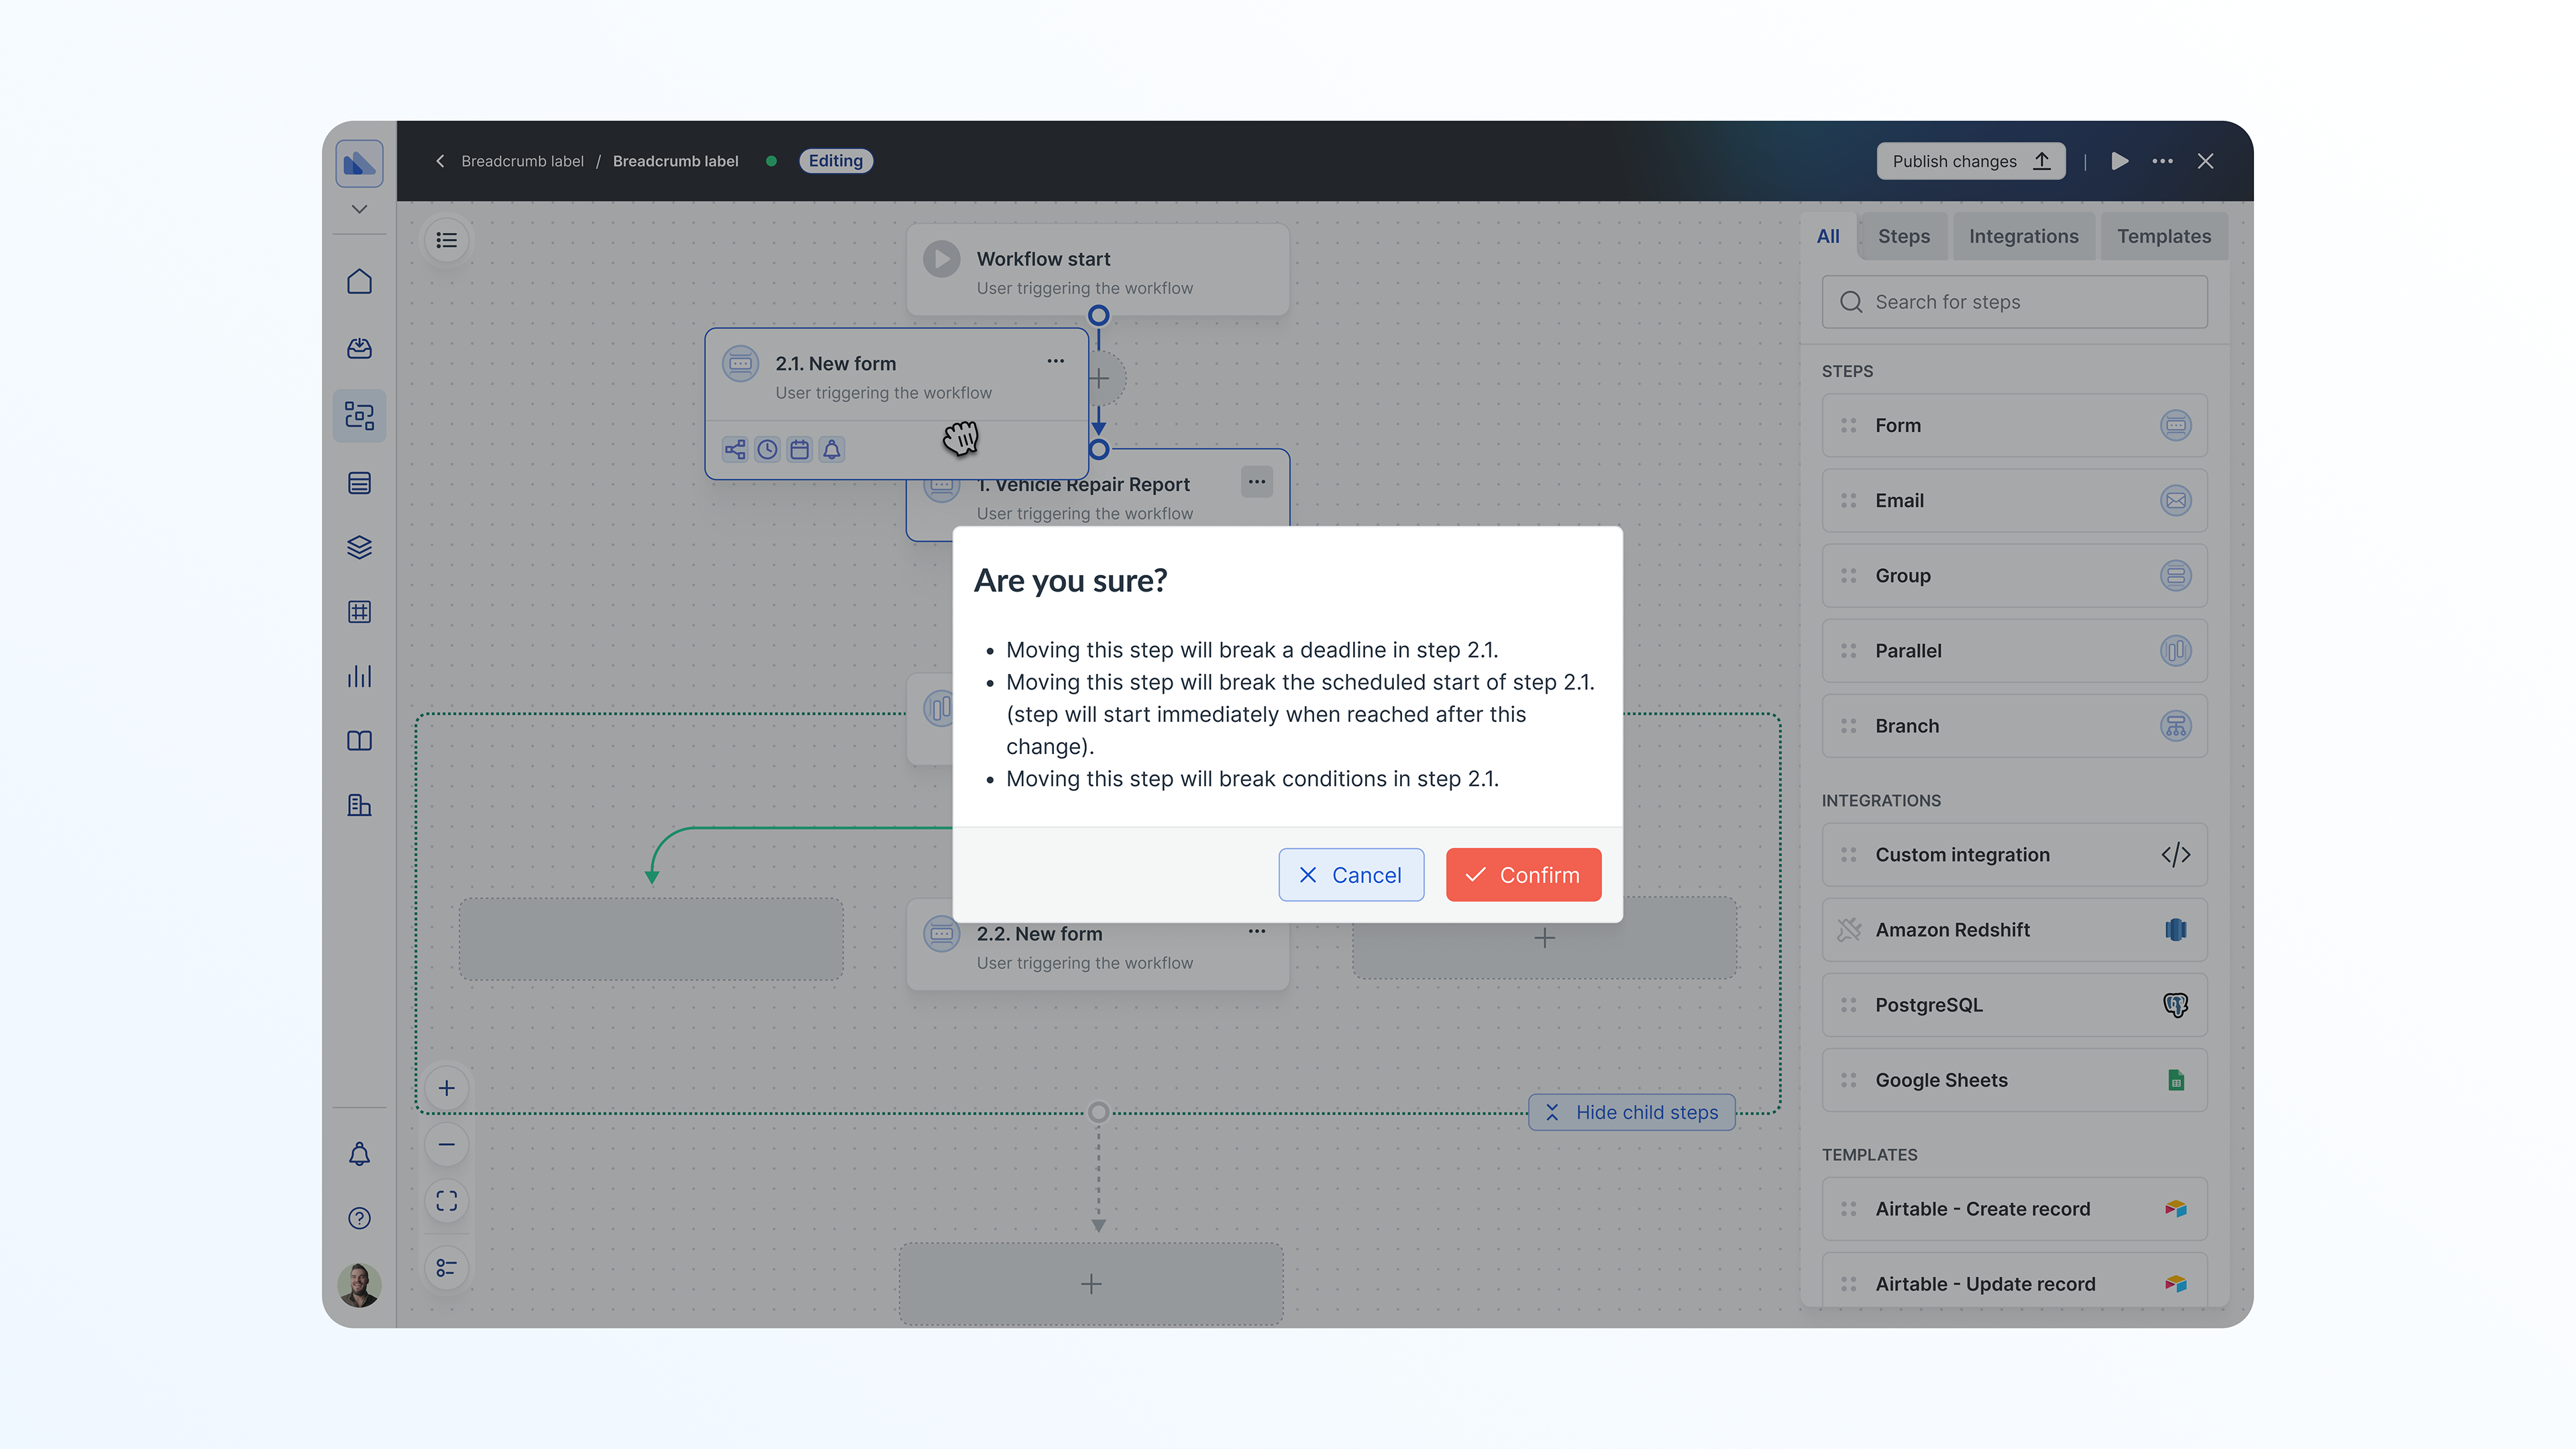Open the help question mark icon

point(359,1218)
